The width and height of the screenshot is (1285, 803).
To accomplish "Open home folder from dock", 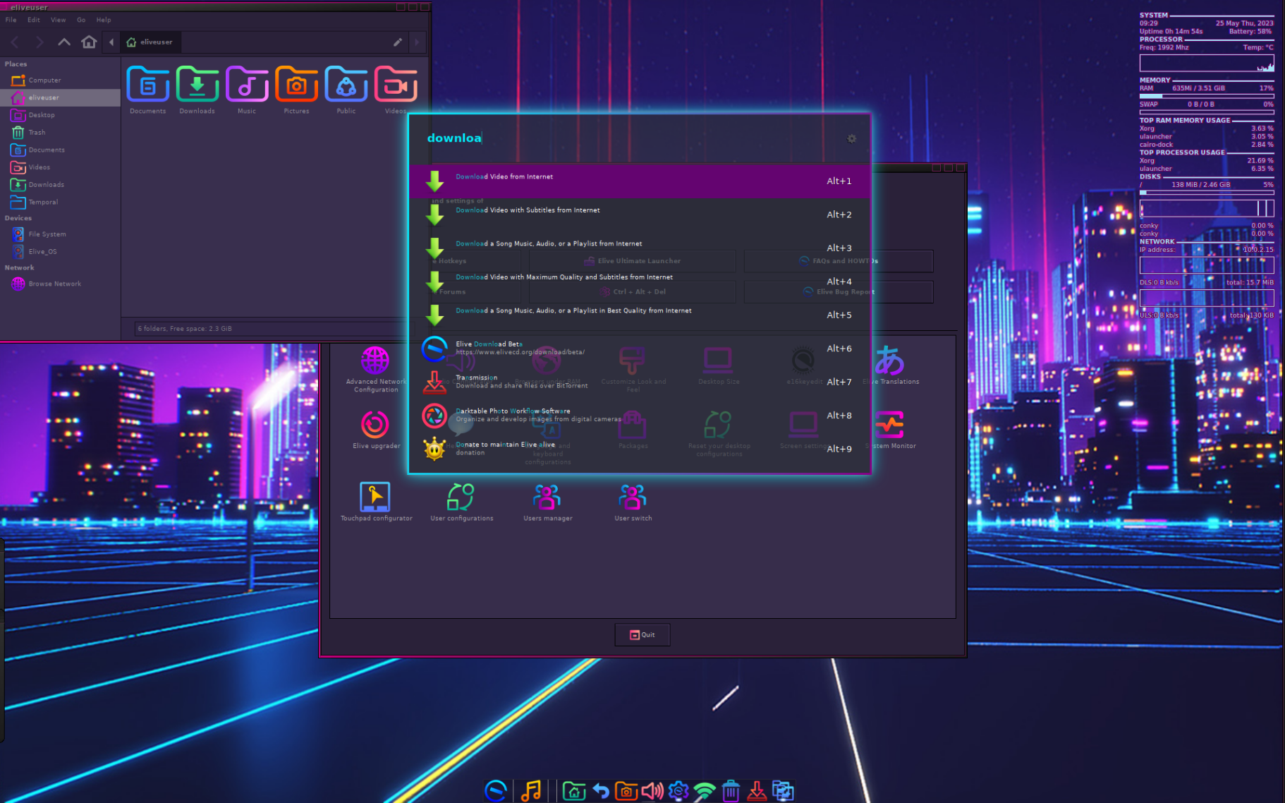I will [x=574, y=791].
